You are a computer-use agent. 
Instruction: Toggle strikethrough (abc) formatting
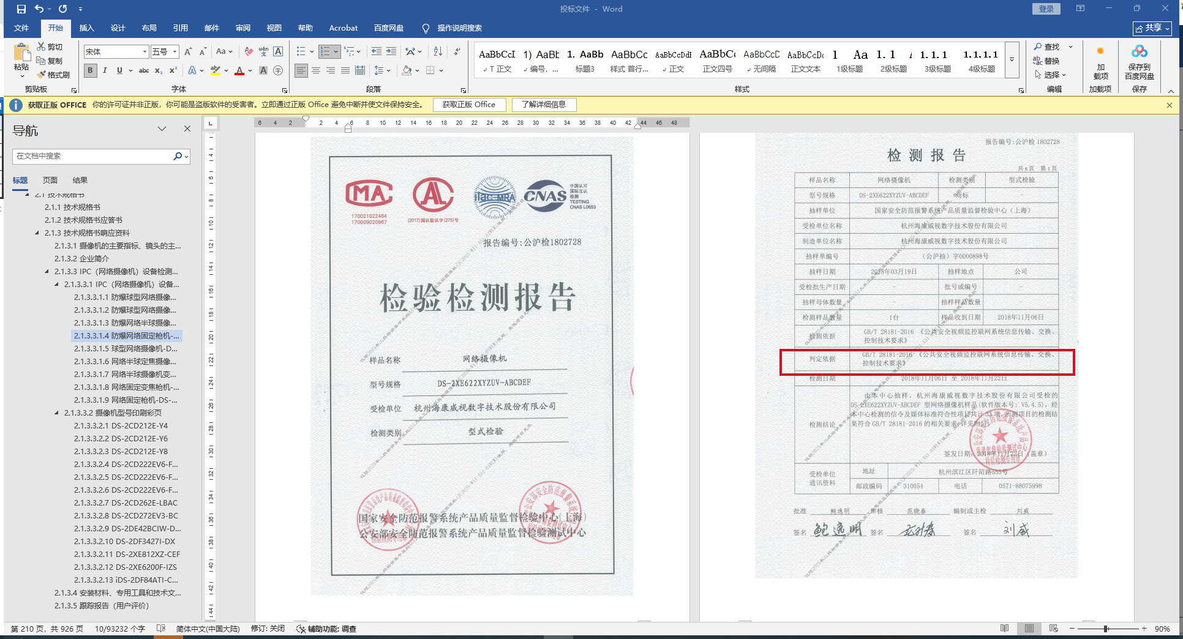tap(144, 70)
